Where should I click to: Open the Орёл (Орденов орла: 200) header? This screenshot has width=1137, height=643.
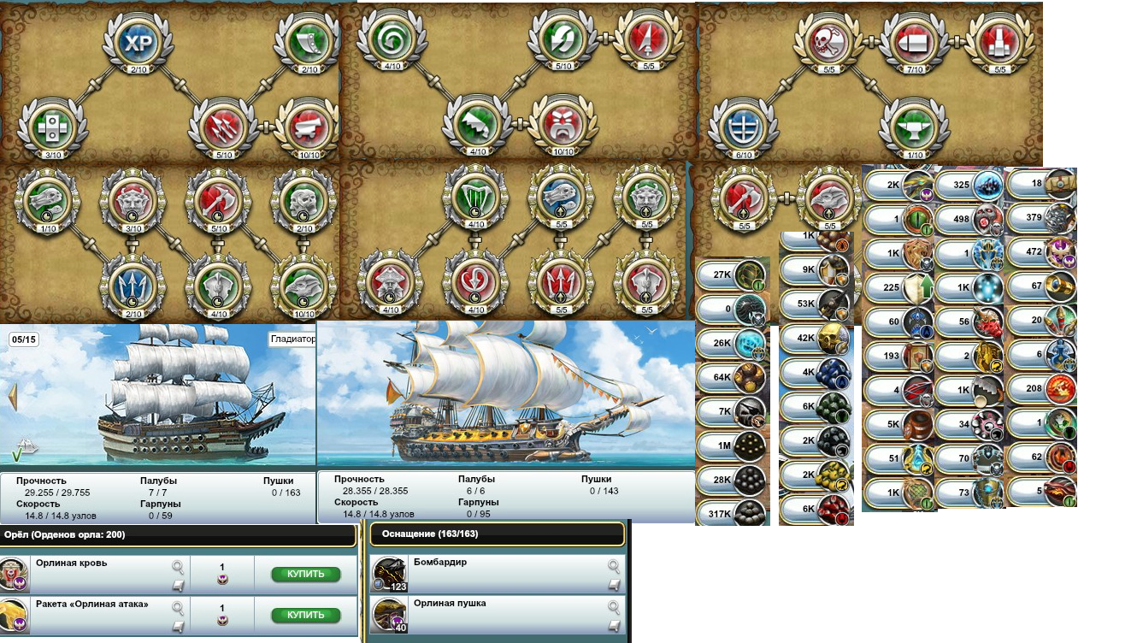click(178, 535)
